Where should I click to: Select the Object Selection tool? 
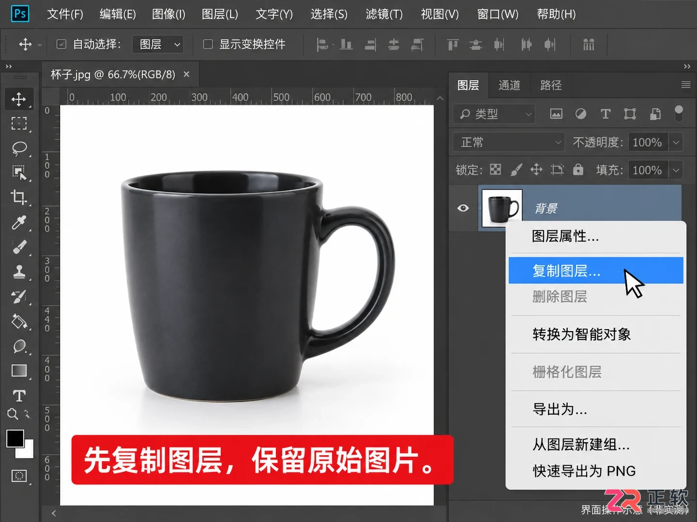point(19,173)
